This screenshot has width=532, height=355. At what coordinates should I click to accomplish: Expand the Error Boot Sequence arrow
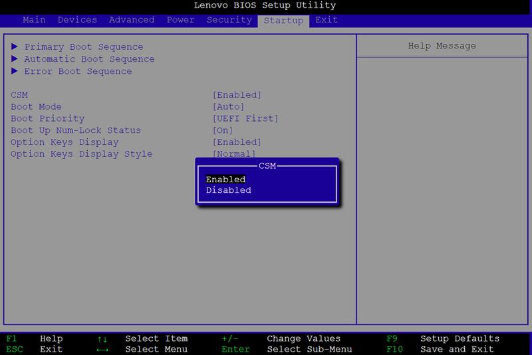click(x=14, y=70)
